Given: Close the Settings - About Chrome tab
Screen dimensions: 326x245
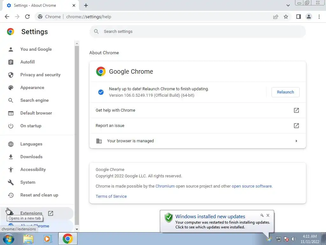Looking at the screenshot, I should 74,5.
